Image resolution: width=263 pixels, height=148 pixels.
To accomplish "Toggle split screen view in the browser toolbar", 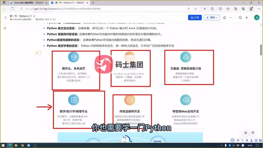I will [x=220, y=9].
